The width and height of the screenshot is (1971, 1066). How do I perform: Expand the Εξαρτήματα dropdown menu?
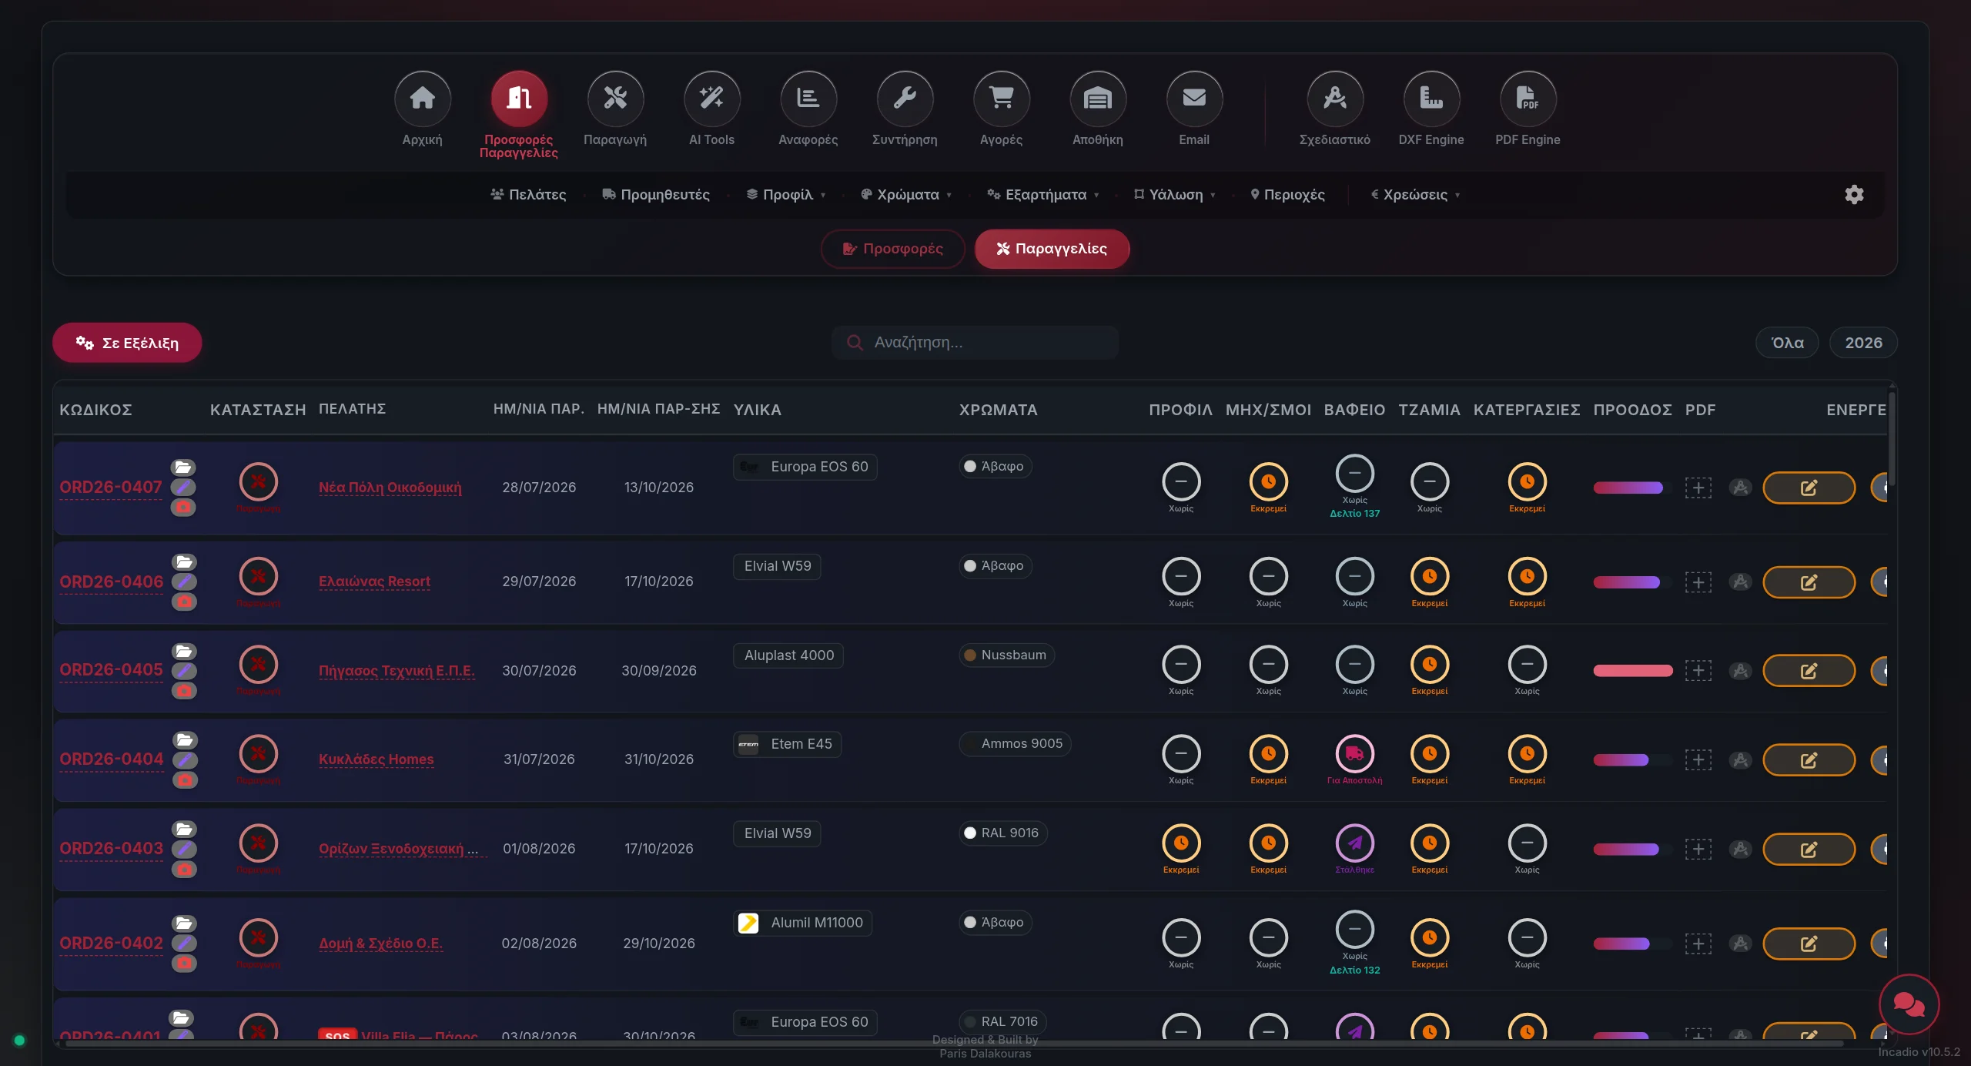[x=1043, y=195]
